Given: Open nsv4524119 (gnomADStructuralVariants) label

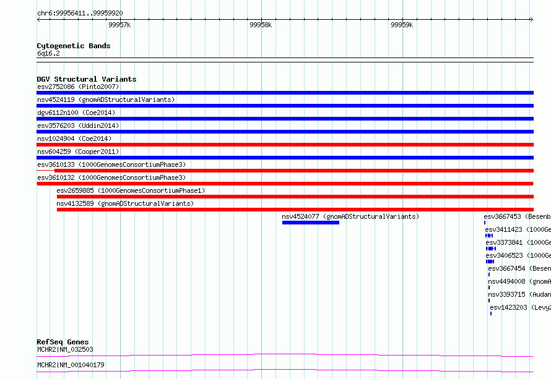Looking at the screenshot, I should pyautogui.click(x=106, y=100).
